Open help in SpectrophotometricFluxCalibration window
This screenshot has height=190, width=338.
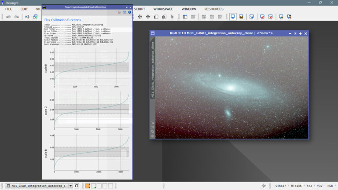(129, 12)
